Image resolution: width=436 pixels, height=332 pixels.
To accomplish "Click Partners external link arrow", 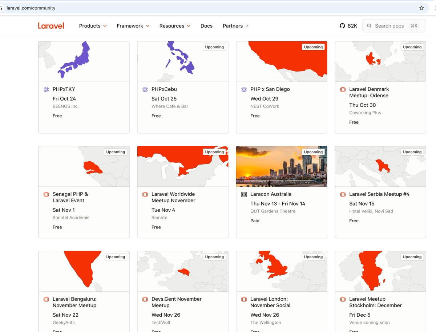I will pos(247,26).
